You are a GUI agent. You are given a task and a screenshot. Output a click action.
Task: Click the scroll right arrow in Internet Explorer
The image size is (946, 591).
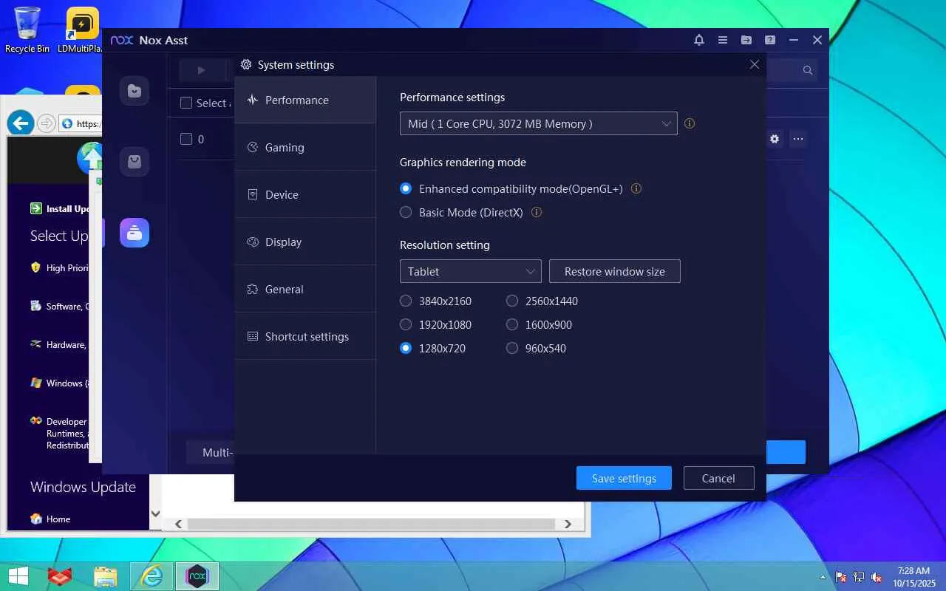pos(568,524)
